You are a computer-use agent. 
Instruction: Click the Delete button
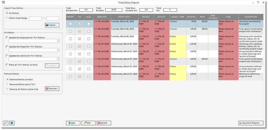click(x=104, y=123)
